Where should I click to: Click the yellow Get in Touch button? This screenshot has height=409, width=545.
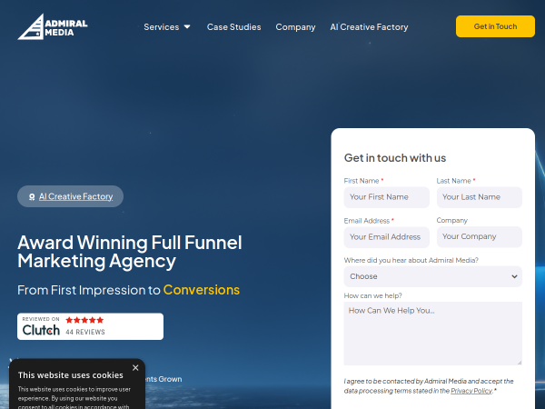(495, 26)
